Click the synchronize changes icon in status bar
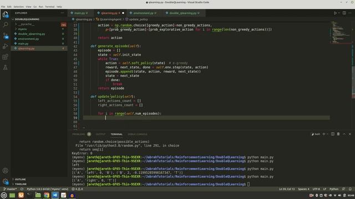 click(x=22, y=189)
